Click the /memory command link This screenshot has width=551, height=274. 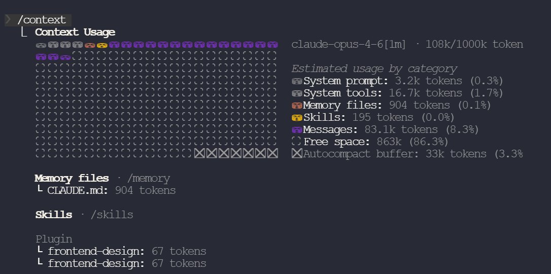pyautogui.click(x=148, y=179)
